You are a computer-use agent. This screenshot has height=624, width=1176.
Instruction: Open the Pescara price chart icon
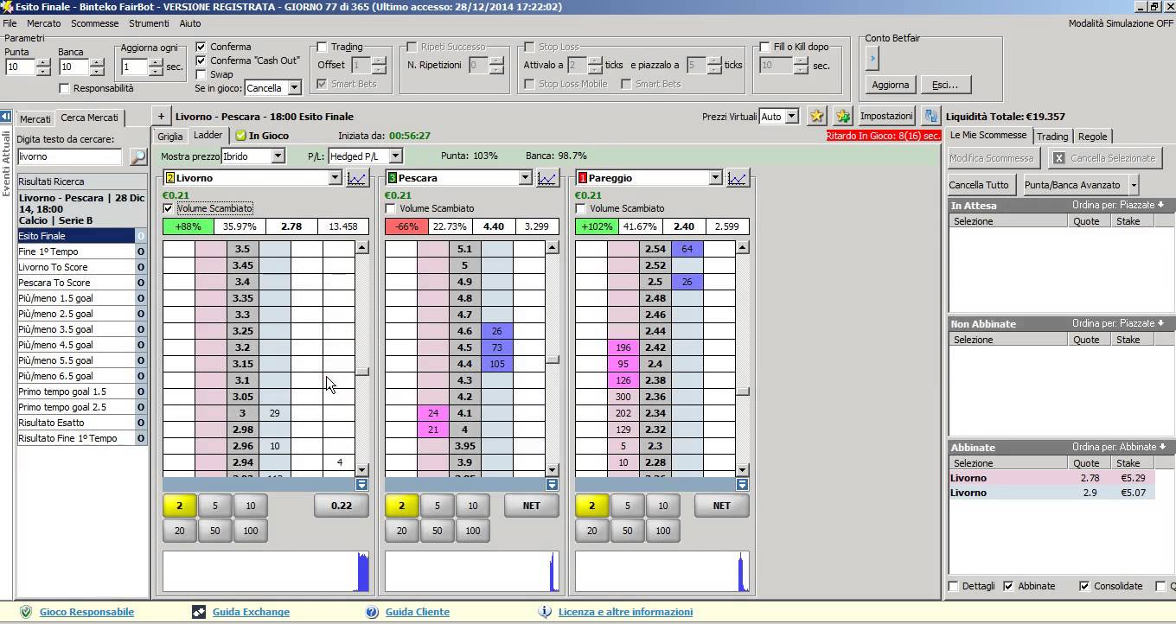point(546,178)
